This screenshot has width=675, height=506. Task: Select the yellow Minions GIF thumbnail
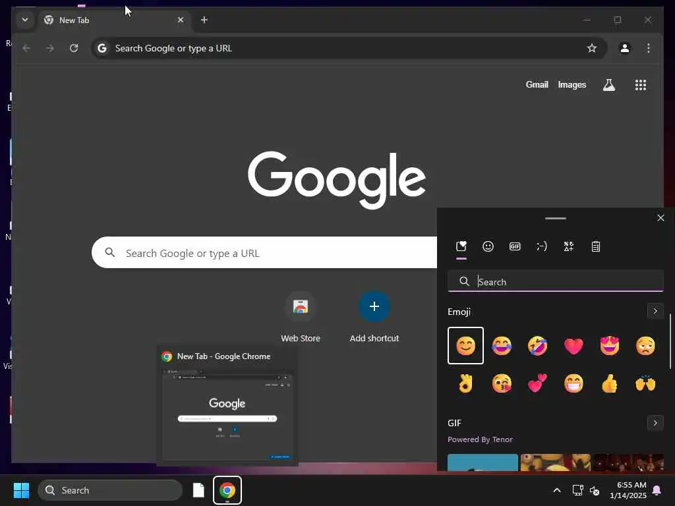click(555, 463)
